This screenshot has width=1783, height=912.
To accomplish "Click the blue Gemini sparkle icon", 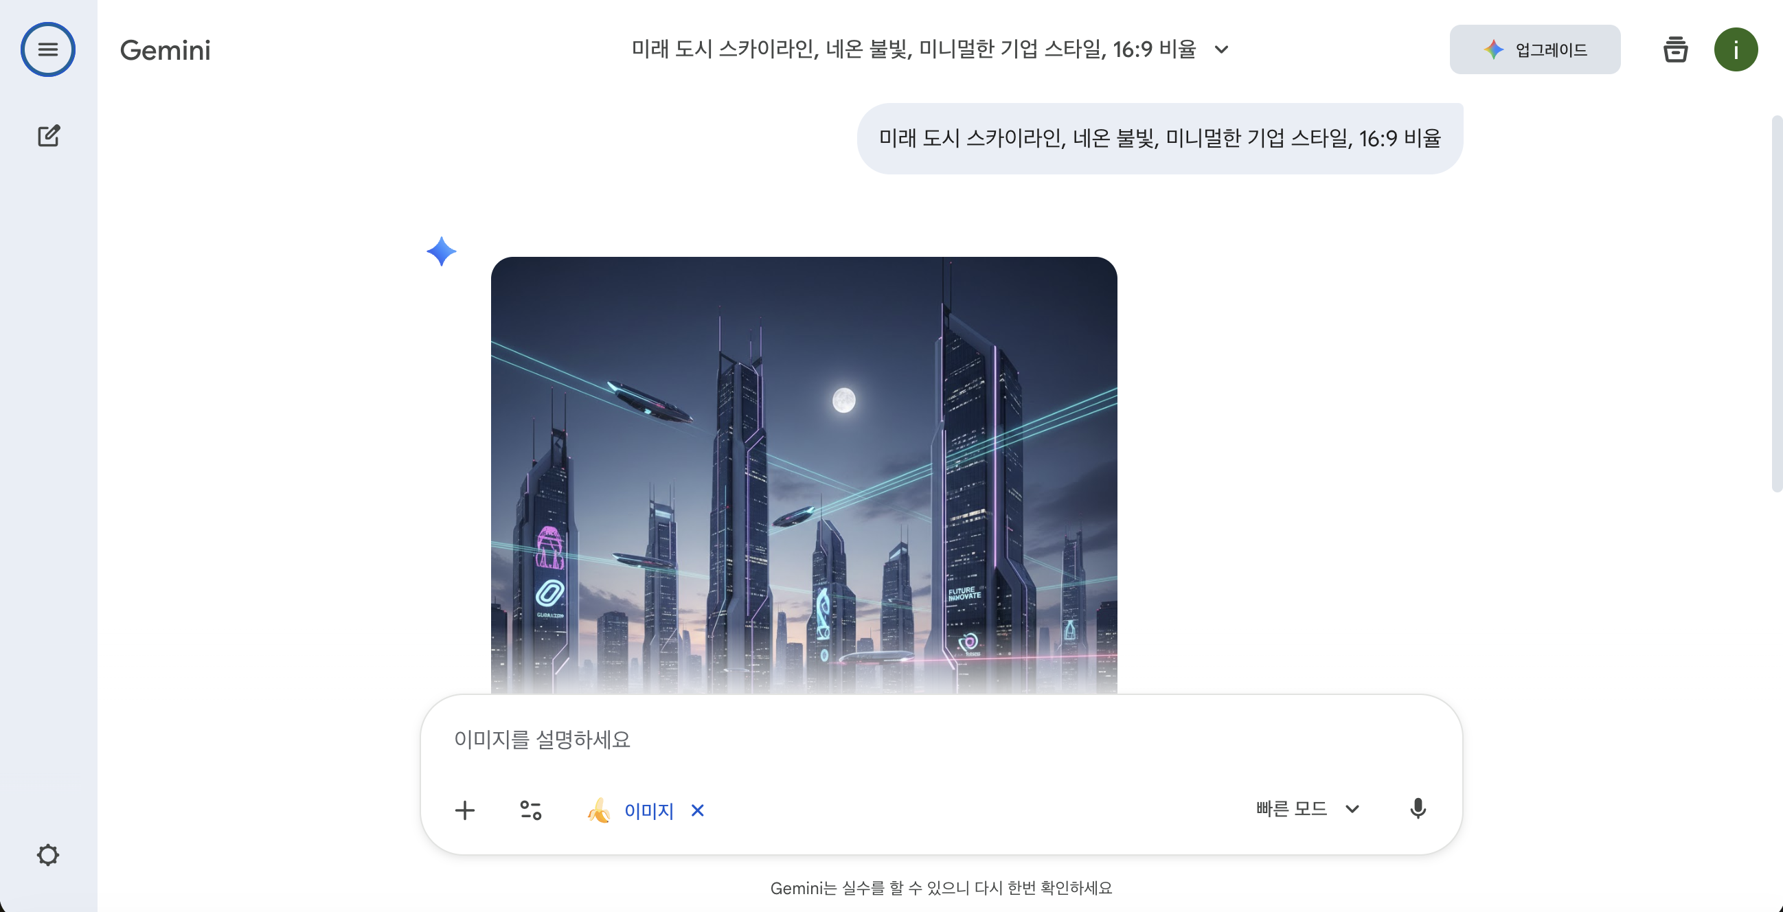I will pyautogui.click(x=442, y=251).
